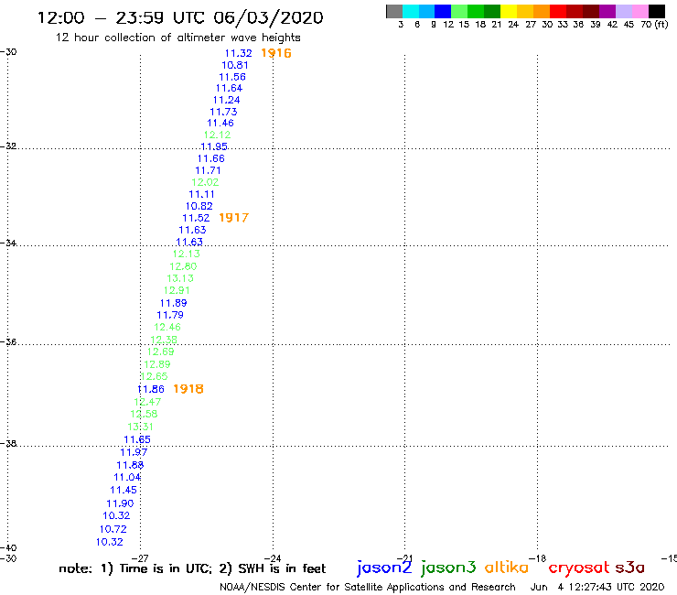
Task: Click the wave height value 11.73
Action: tap(223, 112)
